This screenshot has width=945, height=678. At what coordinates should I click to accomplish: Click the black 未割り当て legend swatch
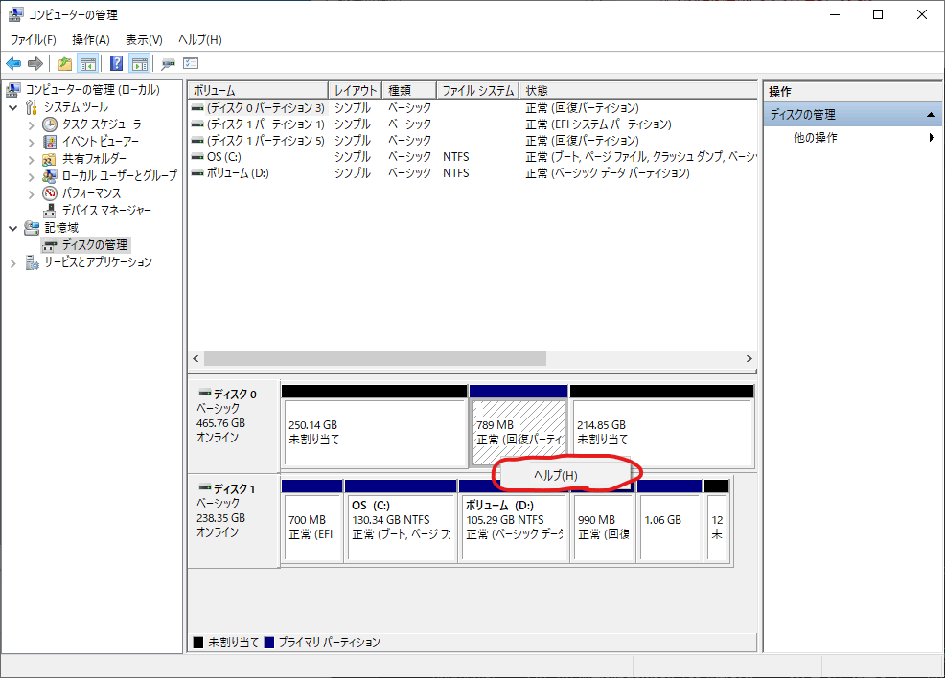tap(198, 642)
